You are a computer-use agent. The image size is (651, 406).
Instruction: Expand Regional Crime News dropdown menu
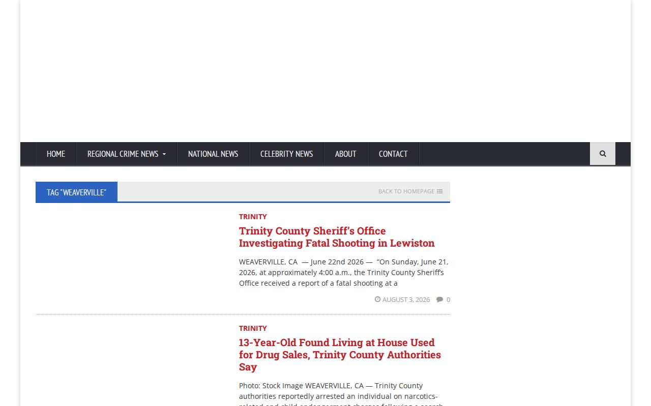[127, 154]
